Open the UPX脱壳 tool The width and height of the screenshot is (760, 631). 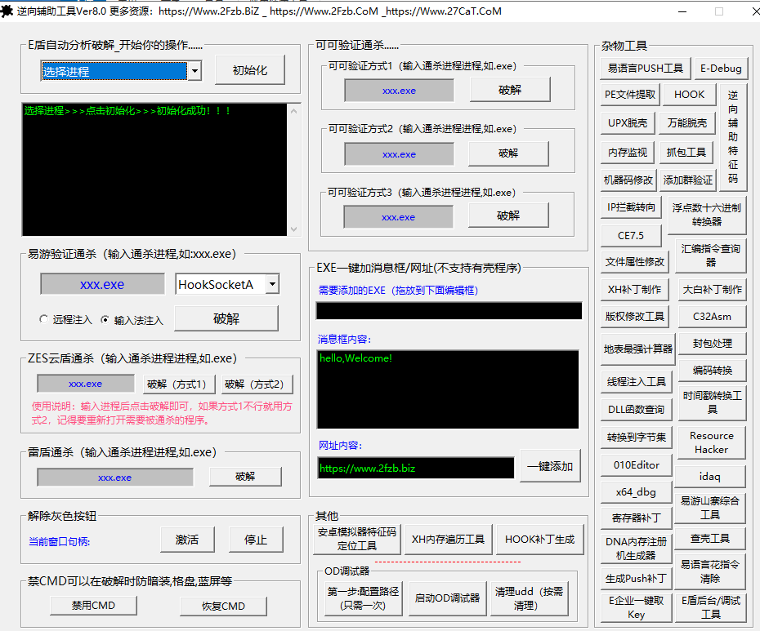(628, 123)
